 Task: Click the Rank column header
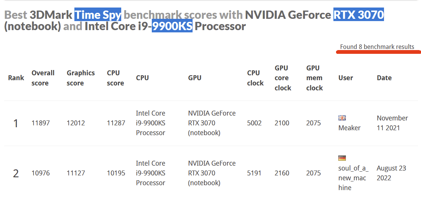click(16, 78)
